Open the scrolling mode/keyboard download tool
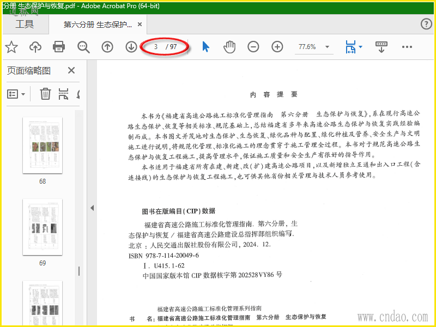This screenshot has height=327, width=436. (381, 47)
